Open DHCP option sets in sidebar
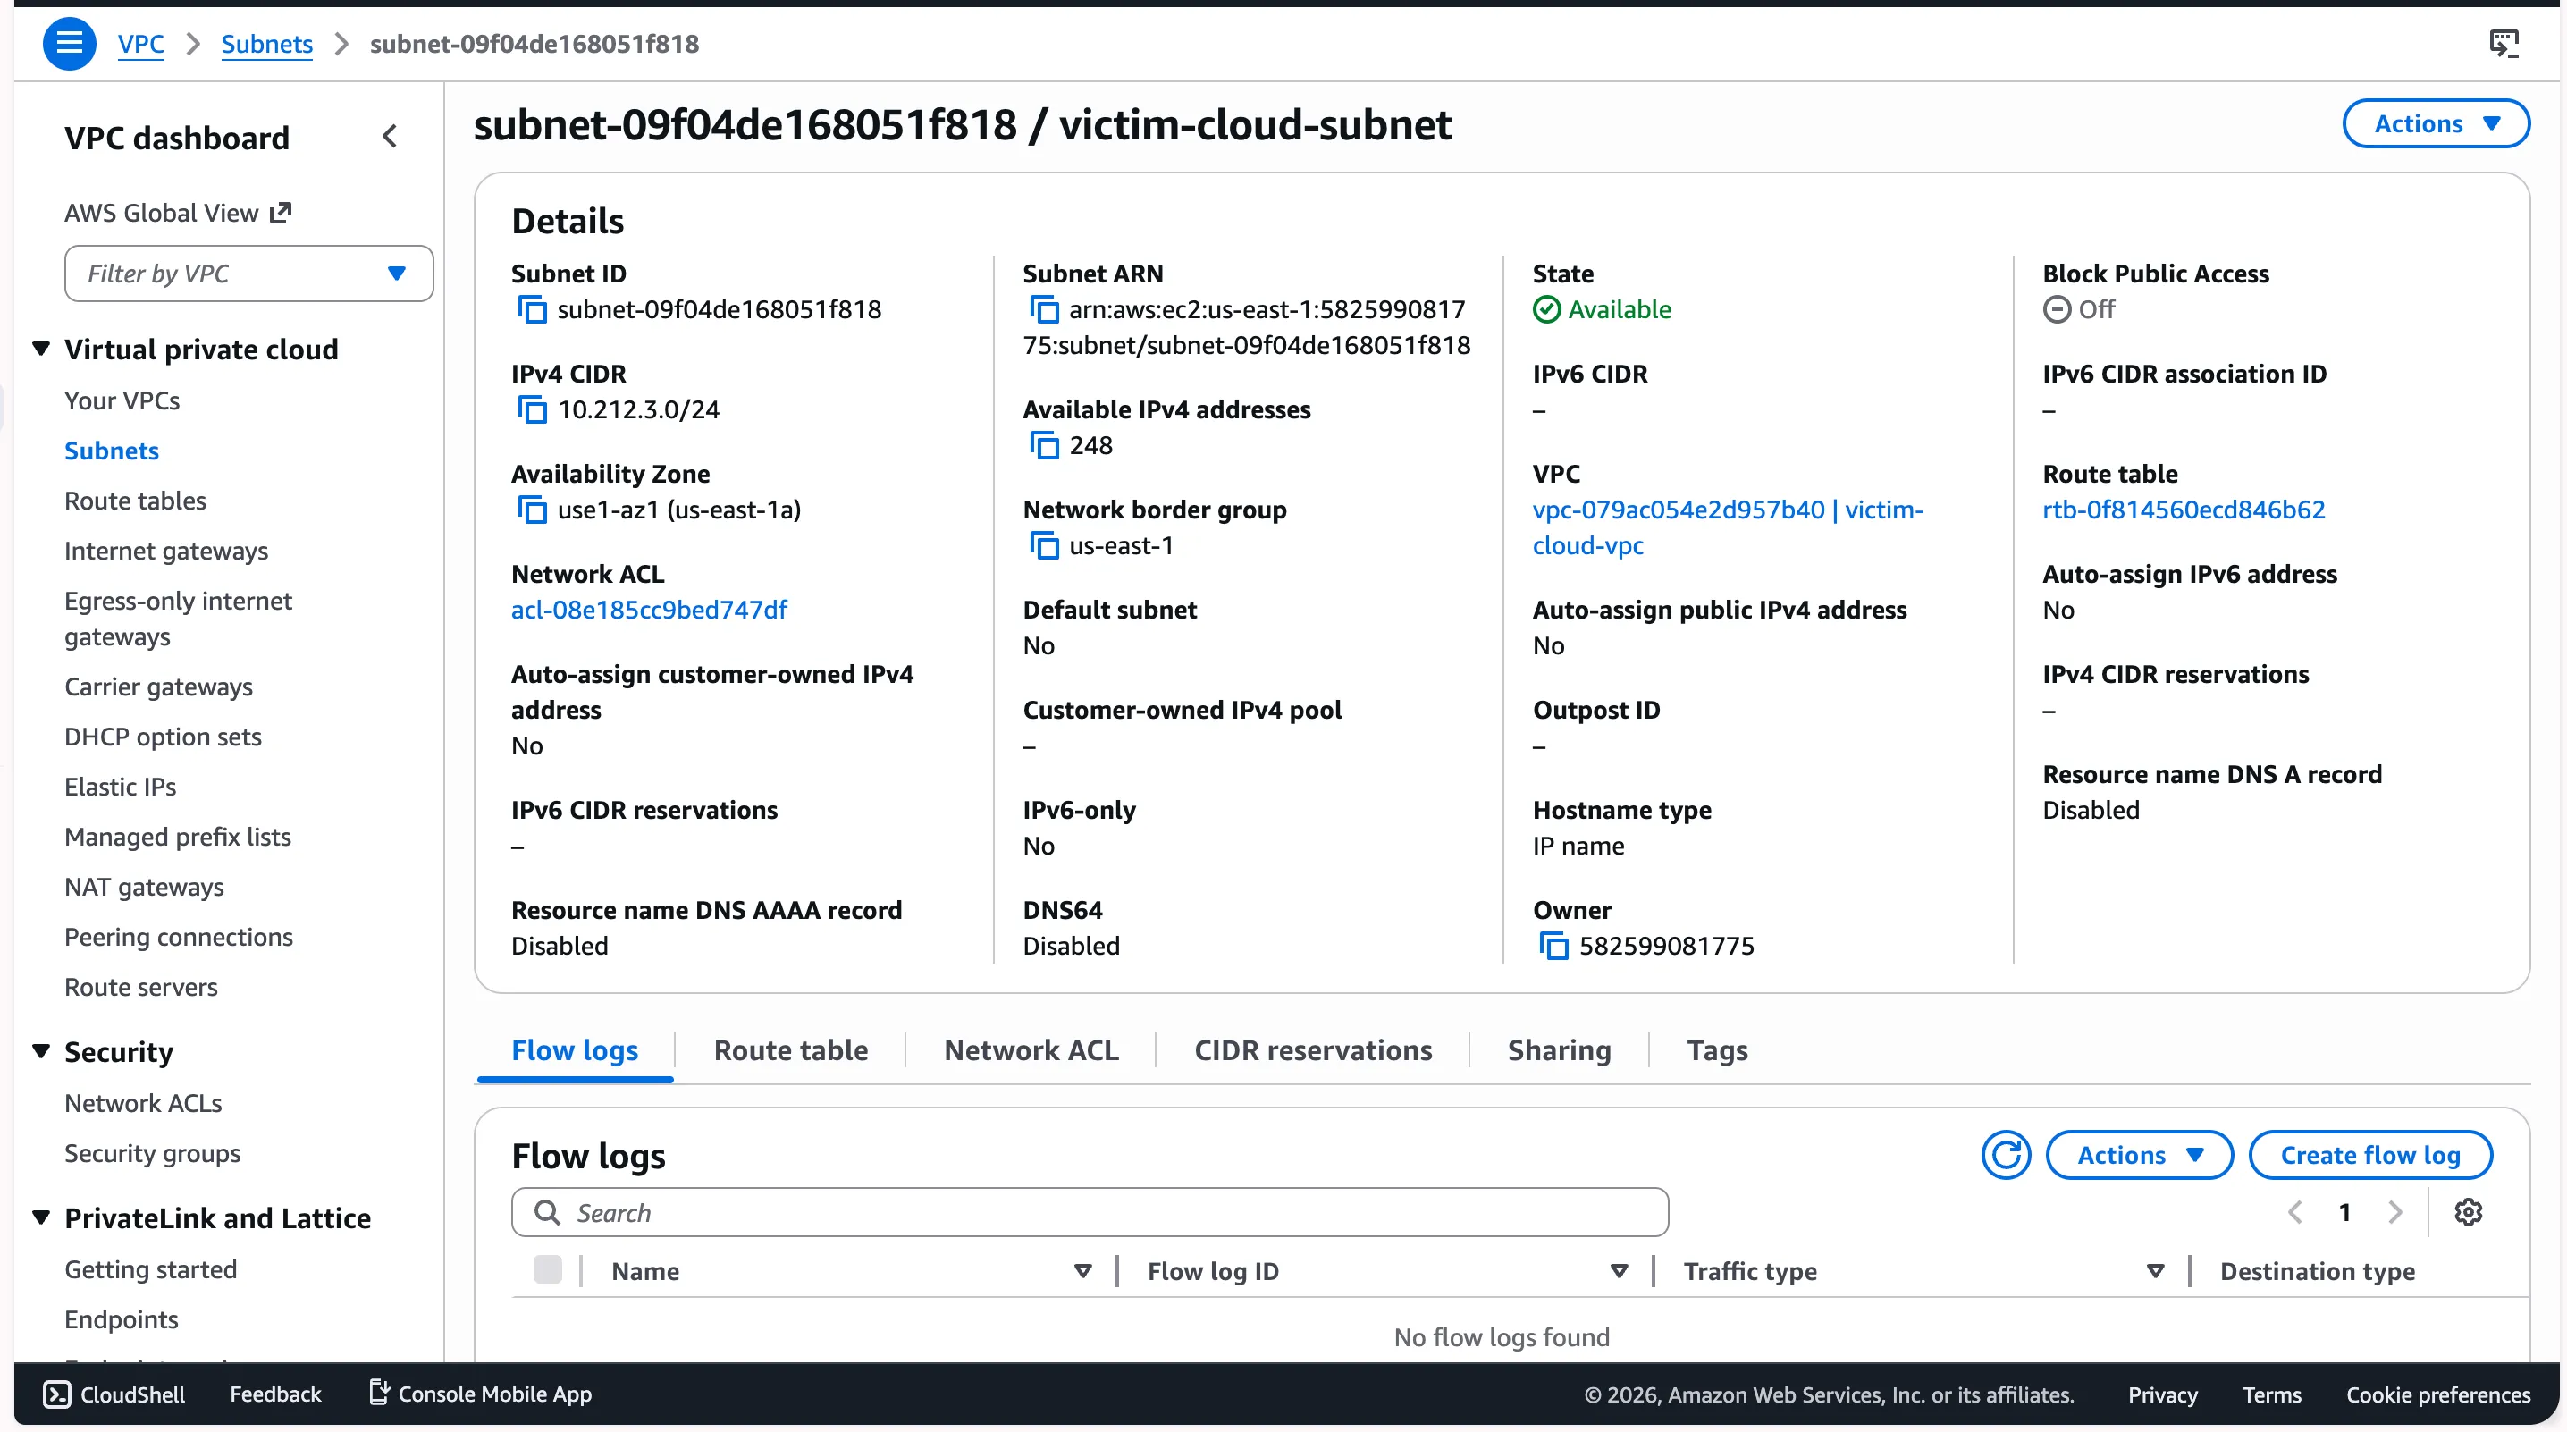The height and width of the screenshot is (1432, 2567). 163,737
